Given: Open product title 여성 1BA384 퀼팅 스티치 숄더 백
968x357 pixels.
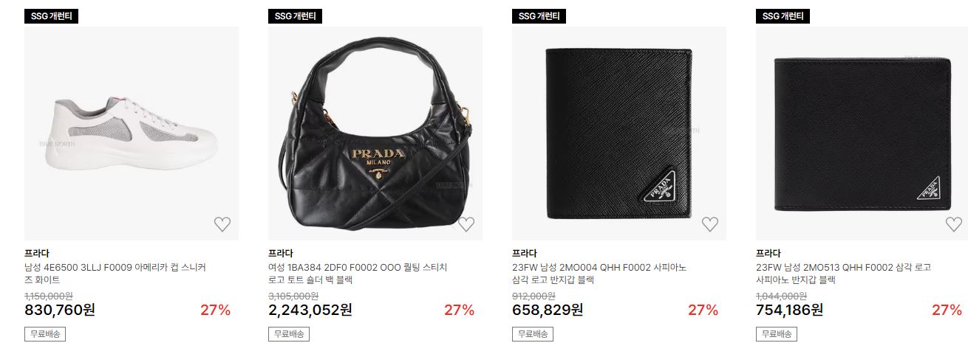Looking at the screenshot, I should point(358,274).
